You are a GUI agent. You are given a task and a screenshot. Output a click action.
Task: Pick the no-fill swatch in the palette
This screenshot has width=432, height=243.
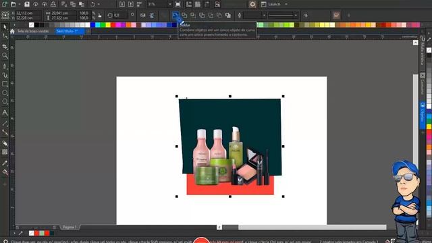32,25
